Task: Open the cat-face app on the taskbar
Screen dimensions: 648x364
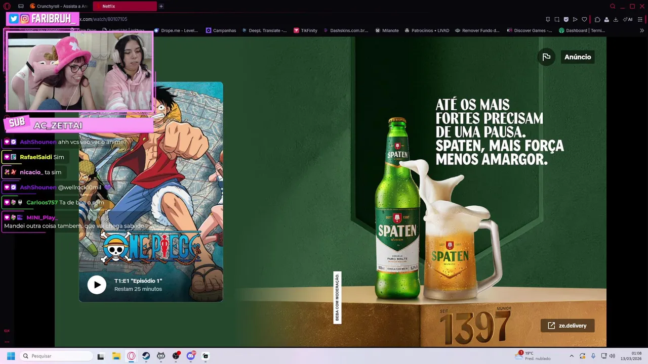Action: coord(161,356)
